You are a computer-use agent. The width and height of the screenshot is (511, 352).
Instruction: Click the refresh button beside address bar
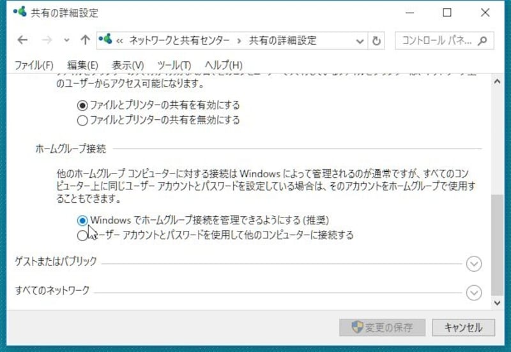click(376, 41)
